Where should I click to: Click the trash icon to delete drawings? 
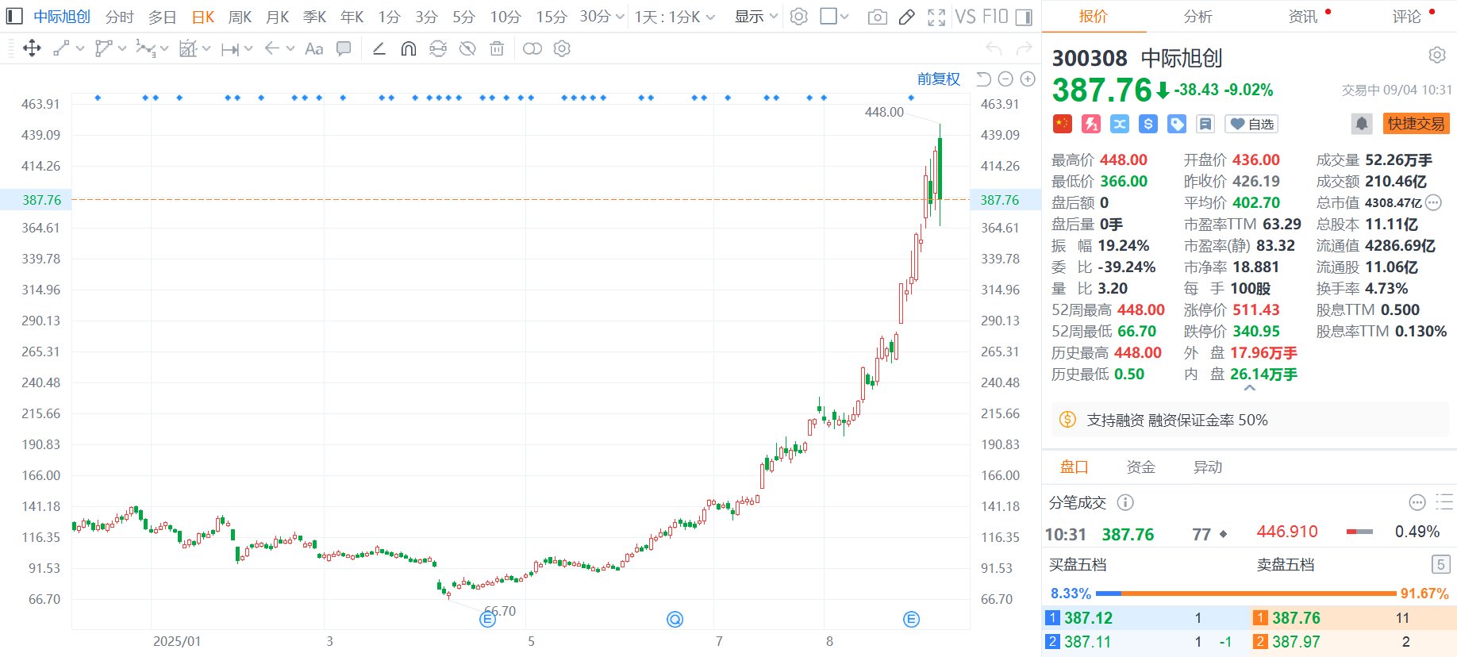click(497, 48)
